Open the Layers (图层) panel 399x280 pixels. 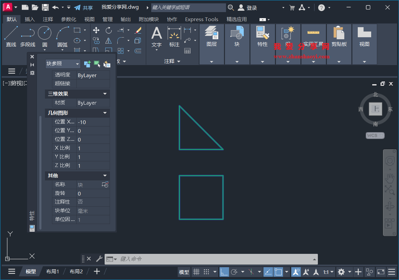click(x=212, y=37)
